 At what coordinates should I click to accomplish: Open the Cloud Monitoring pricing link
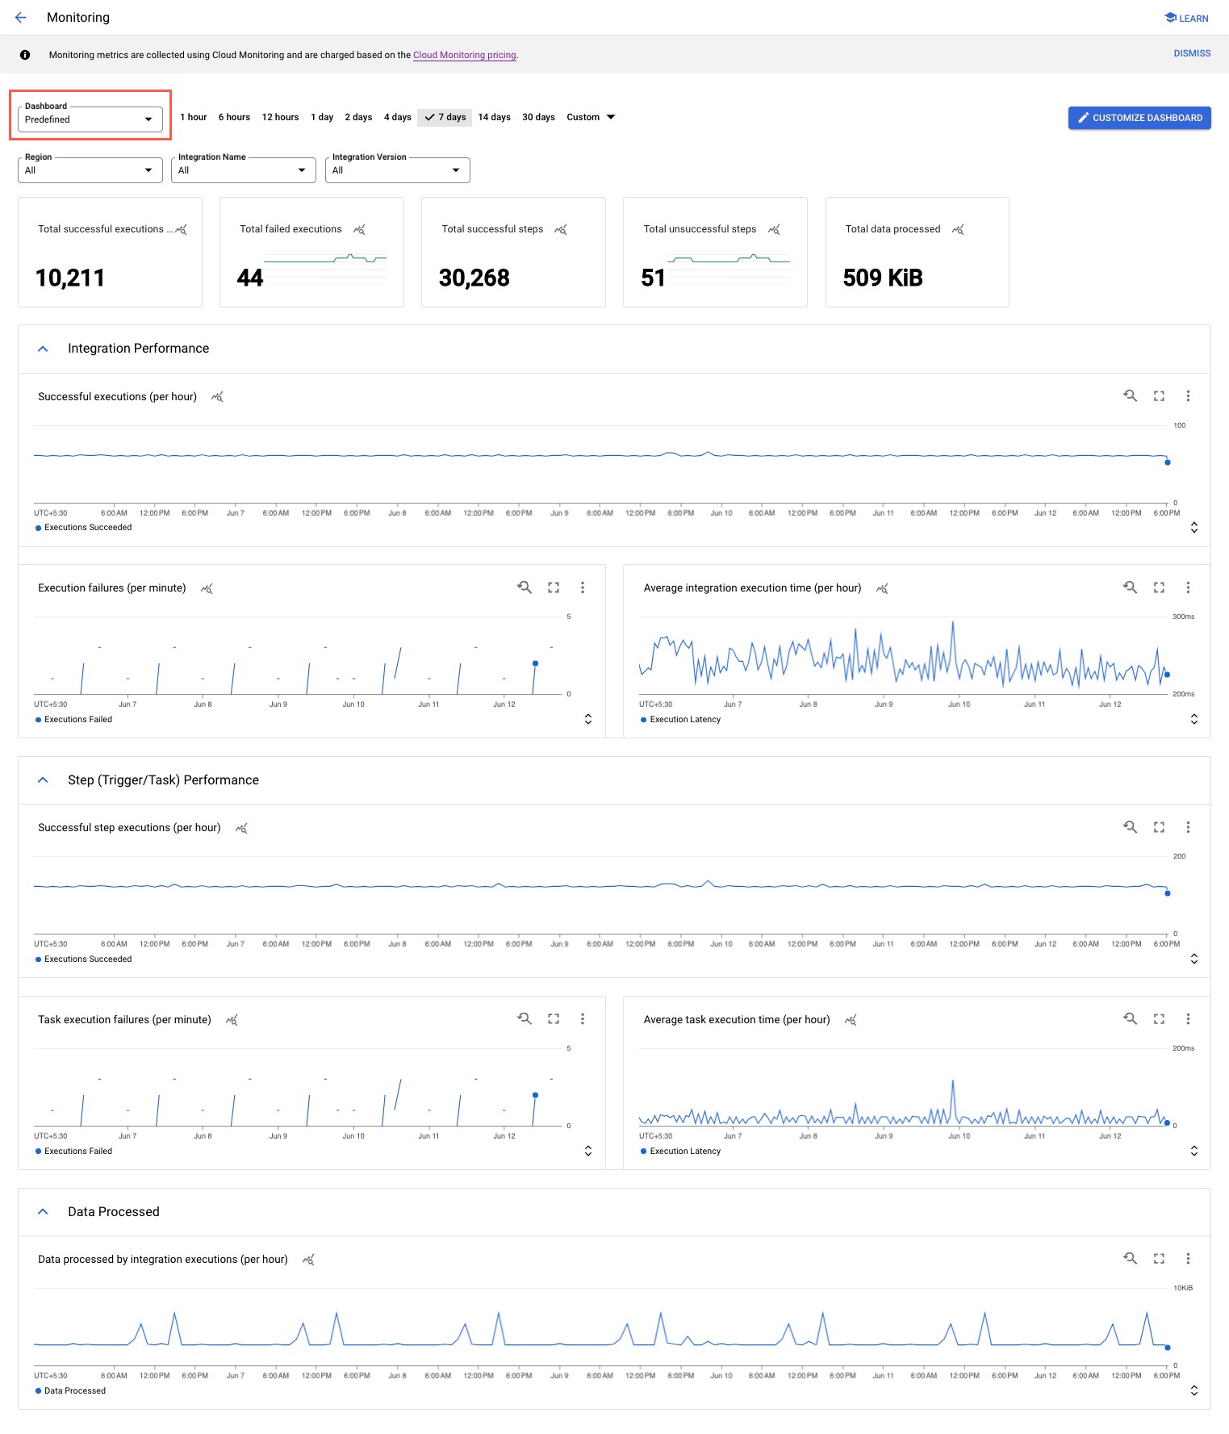(464, 55)
